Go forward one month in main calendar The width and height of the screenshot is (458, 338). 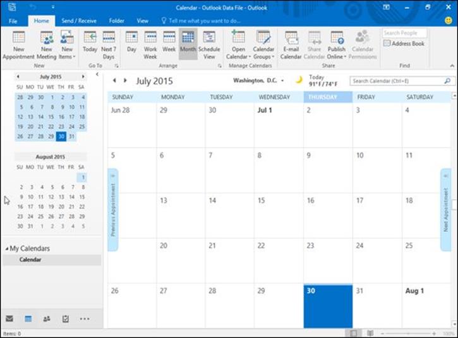[125, 80]
